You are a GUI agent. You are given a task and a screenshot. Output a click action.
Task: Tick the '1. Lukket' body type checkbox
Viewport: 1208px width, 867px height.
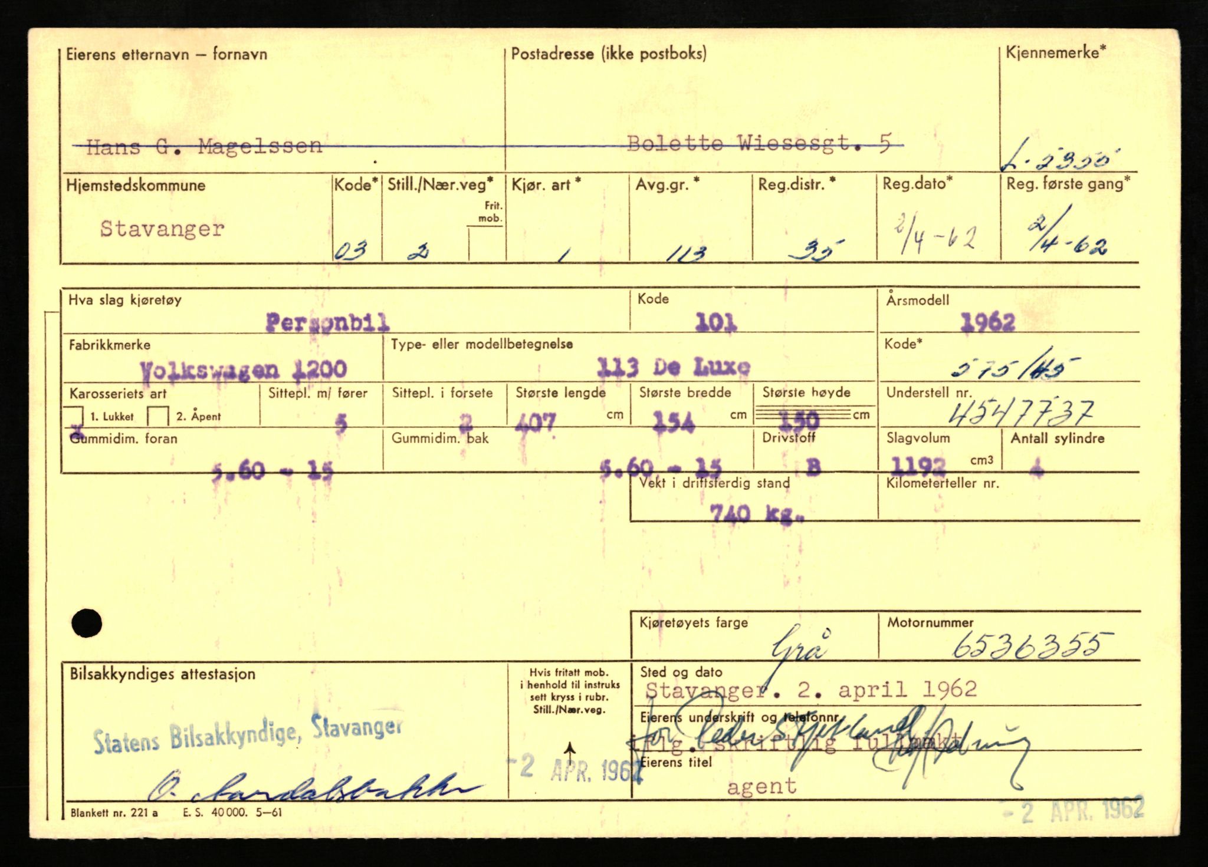(x=74, y=416)
